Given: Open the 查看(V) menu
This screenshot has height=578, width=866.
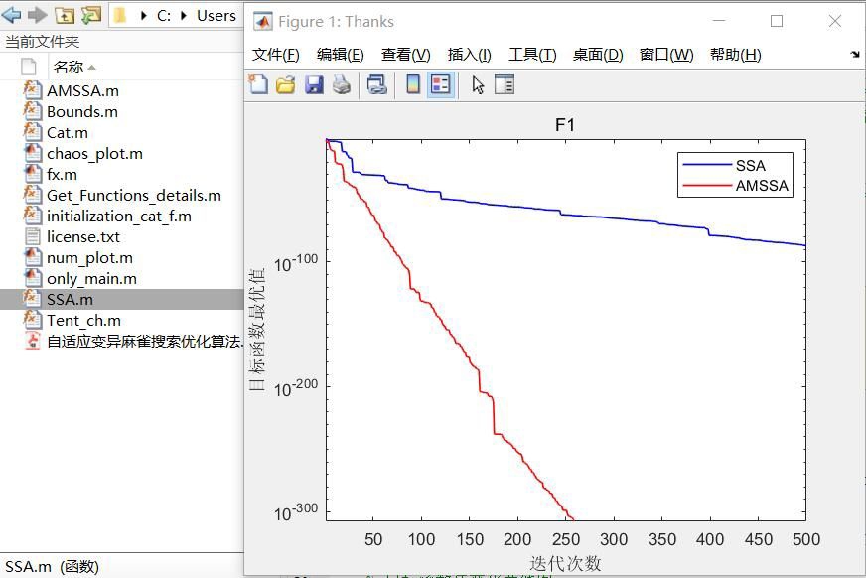Looking at the screenshot, I should tap(405, 54).
